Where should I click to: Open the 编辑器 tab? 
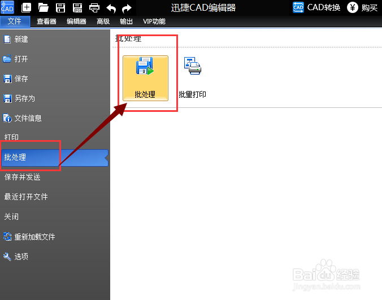click(76, 21)
